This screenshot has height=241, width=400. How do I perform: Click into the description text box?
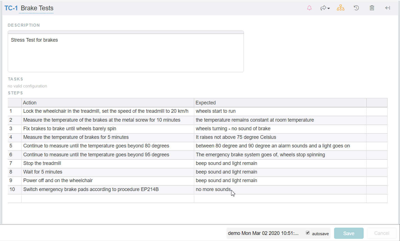[x=126, y=53]
